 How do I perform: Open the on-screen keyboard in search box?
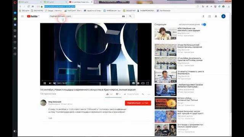pos(124,16)
